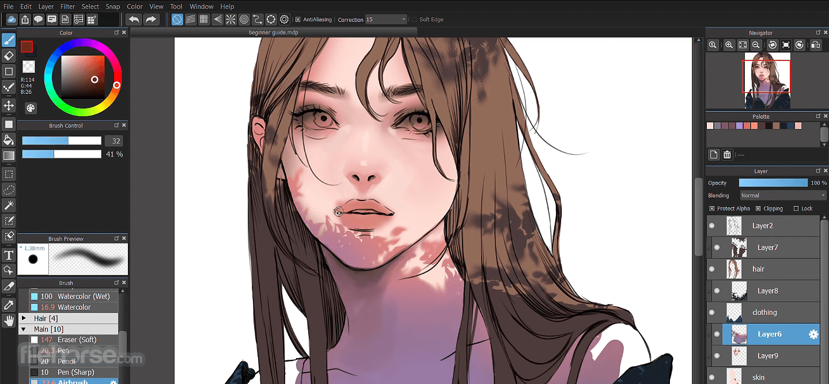Select the Eraser tool

[x=9, y=56]
